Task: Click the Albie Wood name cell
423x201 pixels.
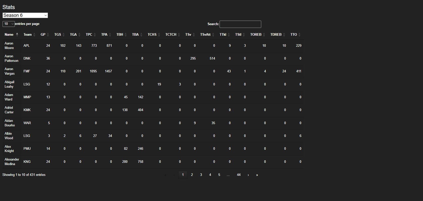Action: [x=12, y=136]
